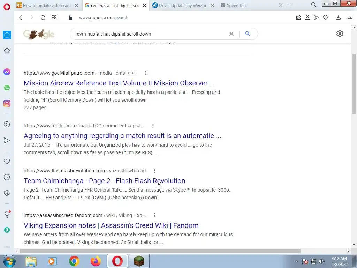The height and width of the screenshot is (268, 357).
Task: Open sidebar Settings gear icon
Action: pyautogui.click(x=7, y=193)
